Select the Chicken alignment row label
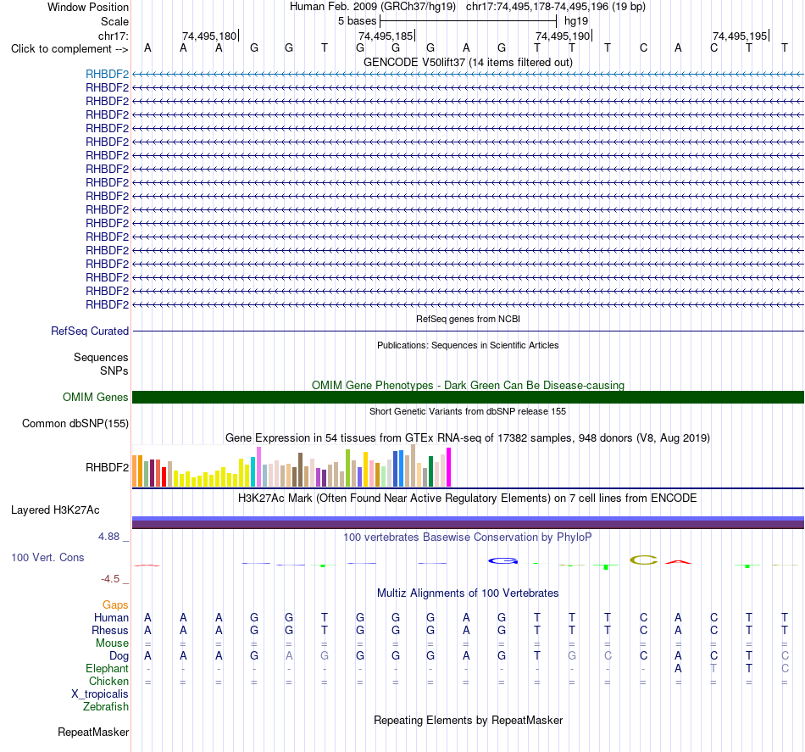The height and width of the screenshot is (752, 805). (x=108, y=681)
